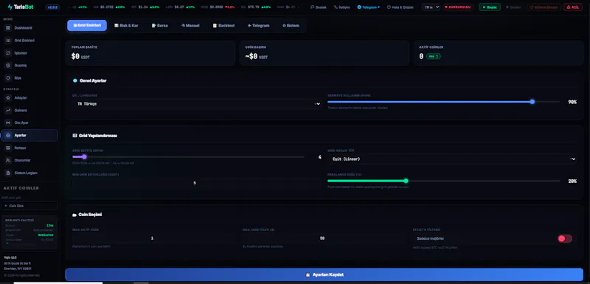Click the Grid Seviye Sayısı slider handle
This screenshot has height=284, width=590.
point(84,157)
